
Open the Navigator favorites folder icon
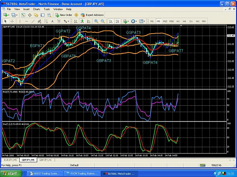coord(36,15)
